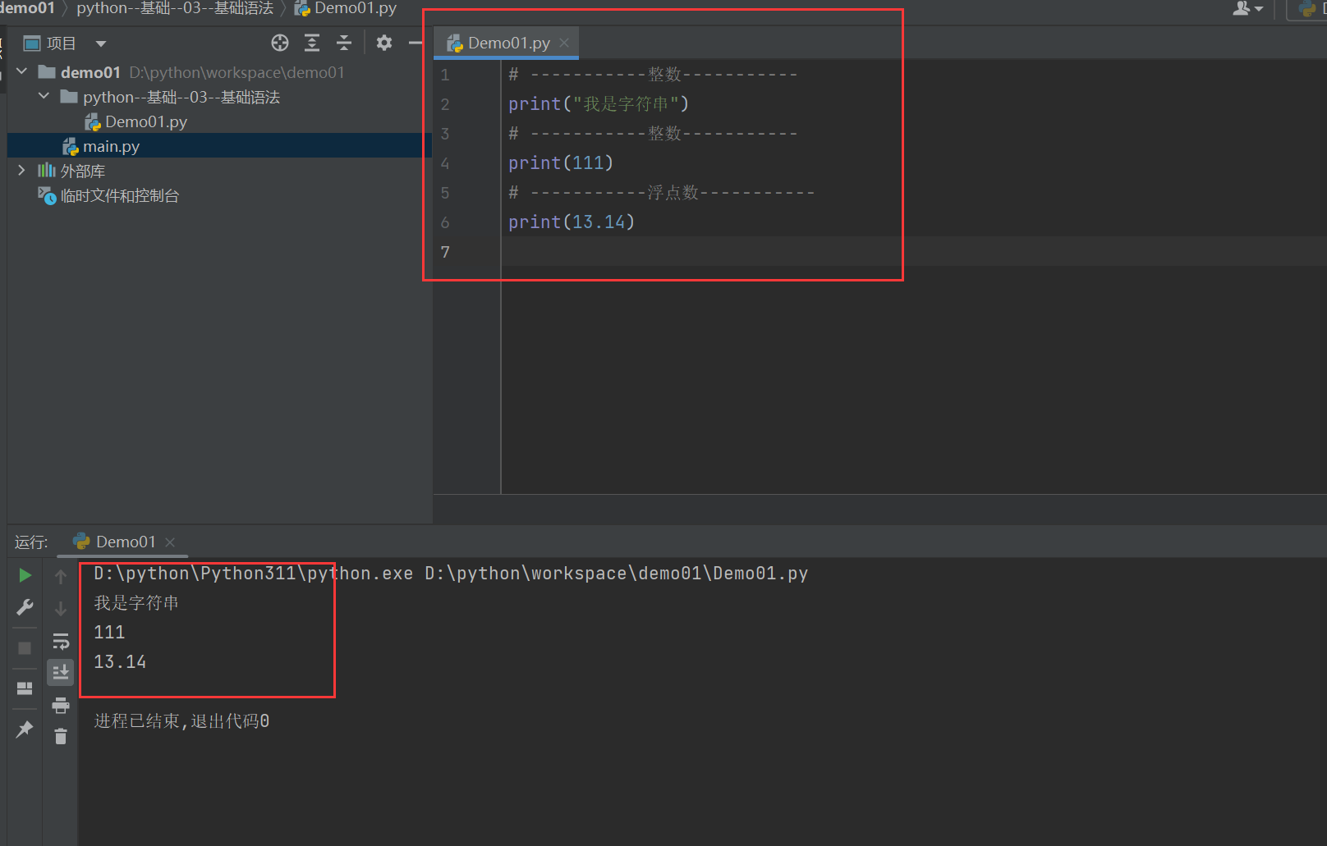Expand the 外部库 node

click(21, 171)
